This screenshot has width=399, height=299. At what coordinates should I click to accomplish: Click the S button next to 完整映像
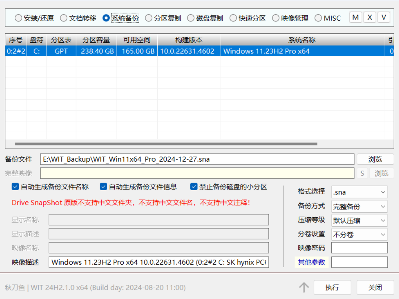(362, 173)
